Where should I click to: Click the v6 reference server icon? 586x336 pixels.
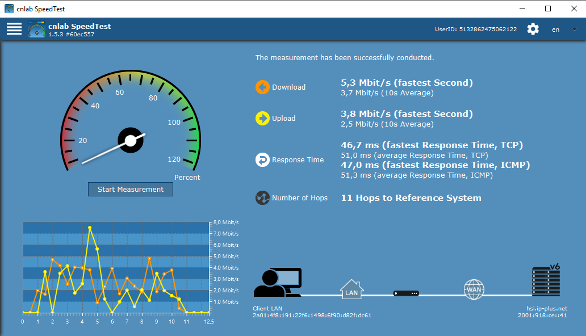point(546,280)
